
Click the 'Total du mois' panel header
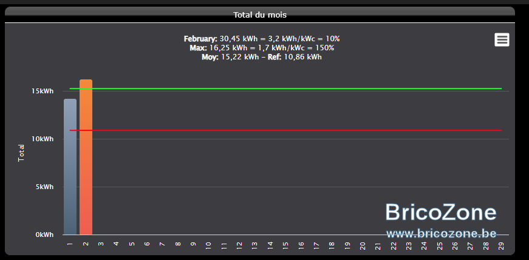(x=260, y=15)
